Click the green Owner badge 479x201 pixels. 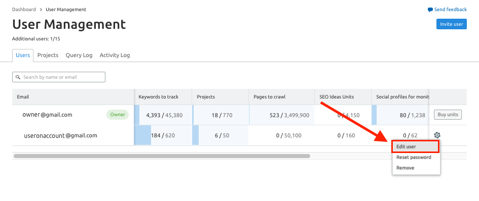pos(118,115)
